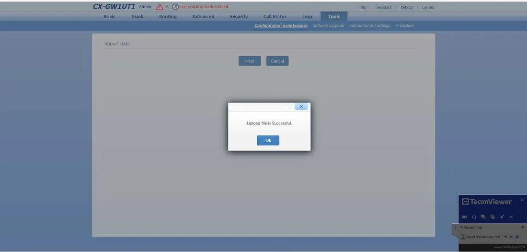
Task: Go to Restore factory settings
Action: (369, 25)
